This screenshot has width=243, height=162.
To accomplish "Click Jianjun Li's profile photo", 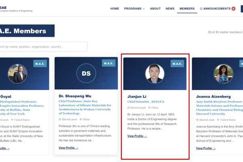I will point(155,74).
